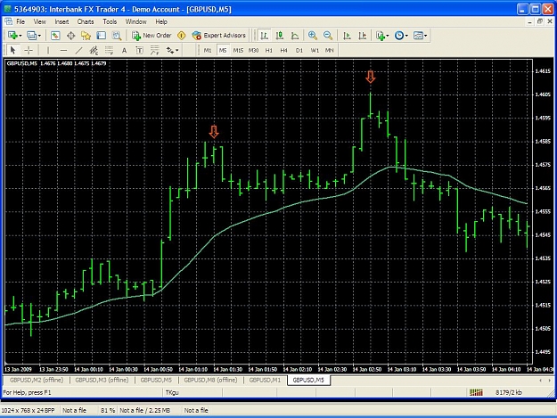This screenshot has height=418, width=557.
Task: Switch timeframe to M15
Action: click(238, 51)
